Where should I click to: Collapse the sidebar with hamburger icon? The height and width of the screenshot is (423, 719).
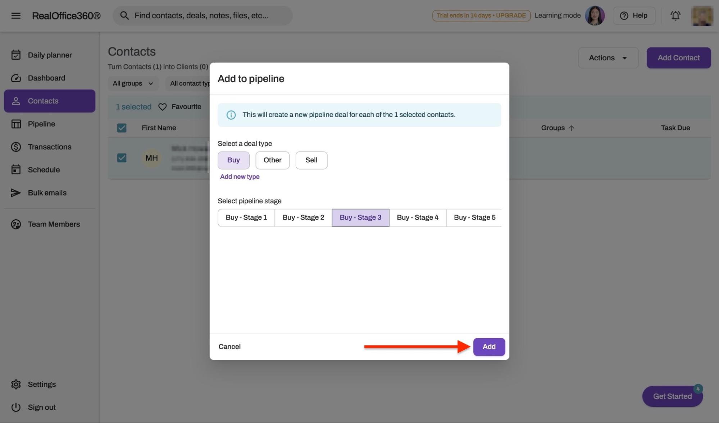(16, 15)
